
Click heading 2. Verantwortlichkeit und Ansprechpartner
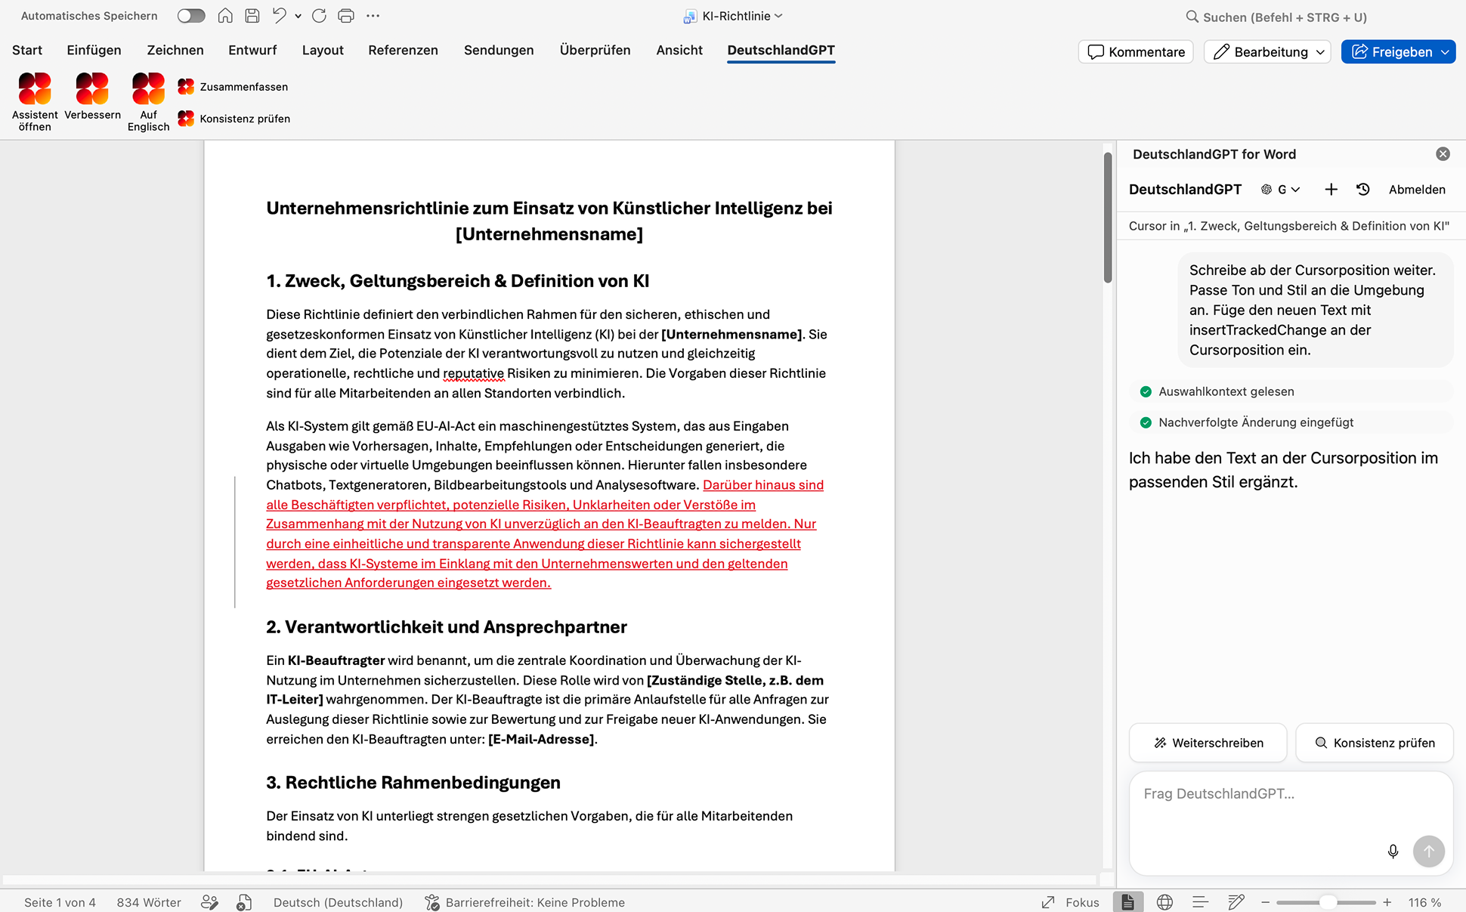[x=447, y=626]
